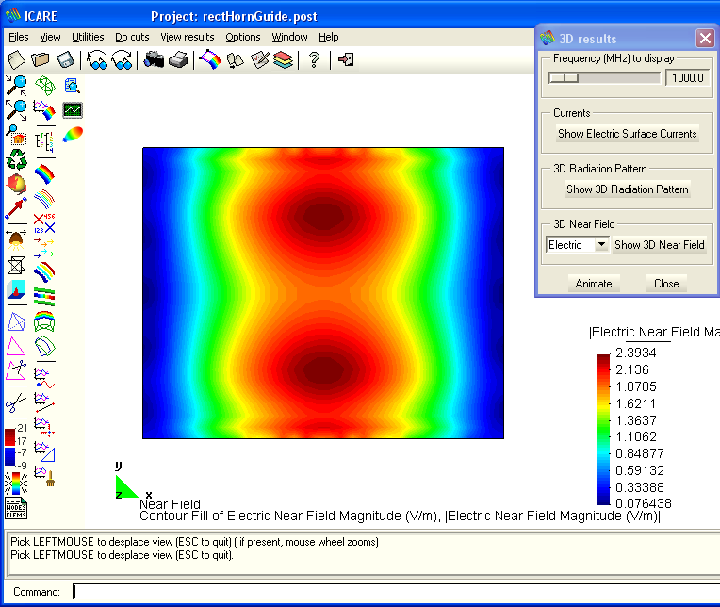Screen dimensions: 720x607
Task: Open the Do cuts menu
Action: click(x=132, y=37)
